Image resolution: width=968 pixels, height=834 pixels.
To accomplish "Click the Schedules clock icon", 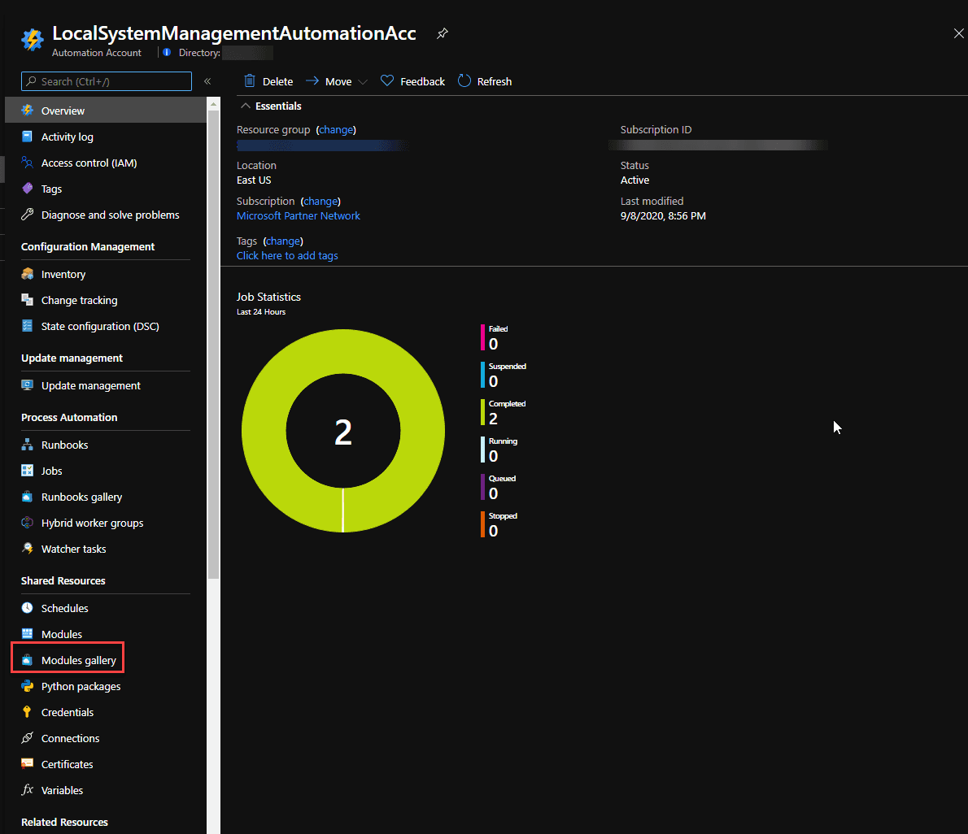I will tap(27, 607).
